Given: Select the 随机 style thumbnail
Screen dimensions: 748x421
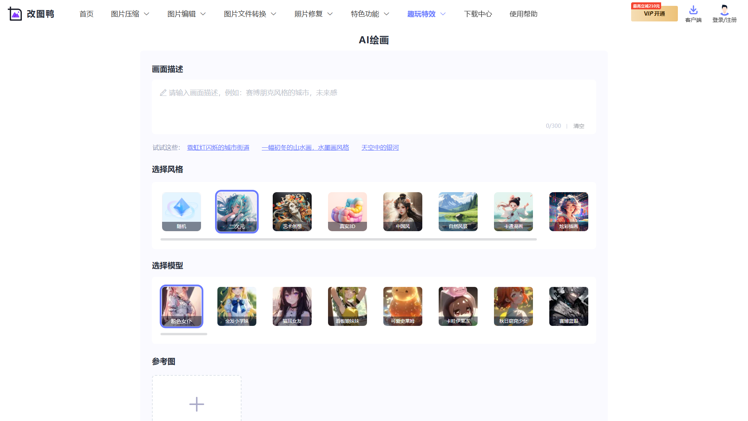Looking at the screenshot, I should pyautogui.click(x=182, y=212).
